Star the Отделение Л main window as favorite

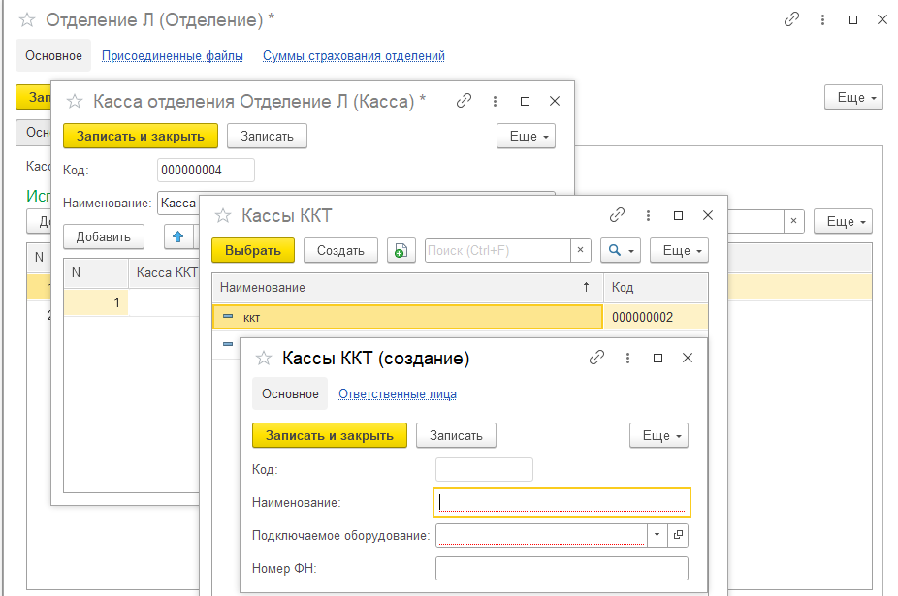[27, 19]
